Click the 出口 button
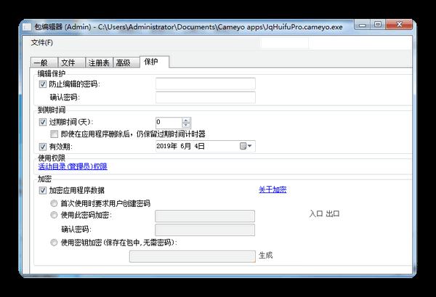Viewport: 436px width, 297px height. 333,213
